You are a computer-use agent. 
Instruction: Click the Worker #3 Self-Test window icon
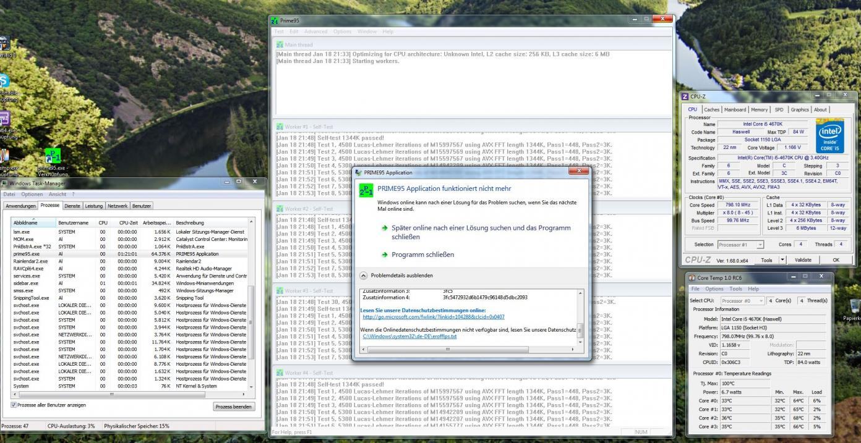(280, 290)
